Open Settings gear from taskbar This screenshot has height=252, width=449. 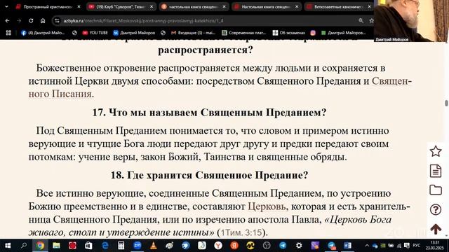coord(299,246)
